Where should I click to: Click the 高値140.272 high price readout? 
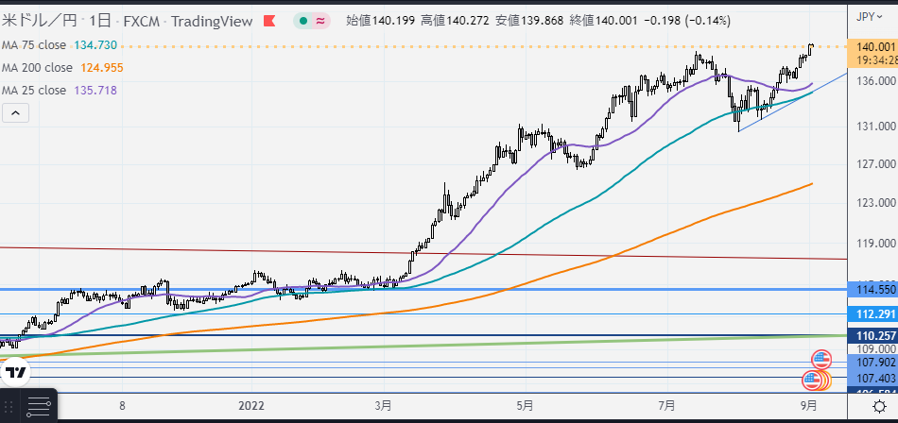tap(455, 21)
